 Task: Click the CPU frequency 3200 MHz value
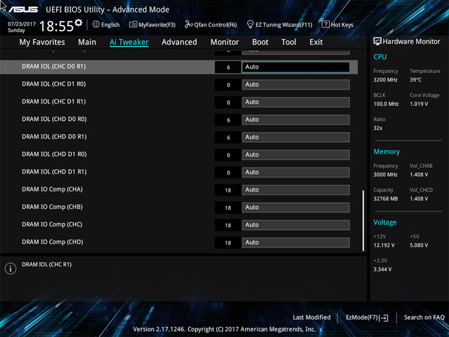pyautogui.click(x=385, y=80)
